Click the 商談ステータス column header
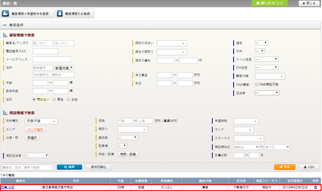 coord(267,181)
